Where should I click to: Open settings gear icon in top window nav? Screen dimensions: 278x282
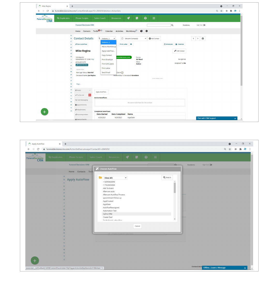(x=147, y=31)
